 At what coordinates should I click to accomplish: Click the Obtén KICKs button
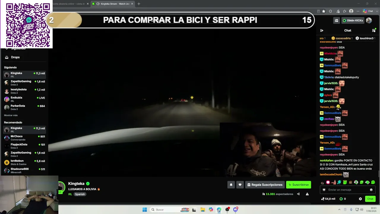(x=353, y=21)
